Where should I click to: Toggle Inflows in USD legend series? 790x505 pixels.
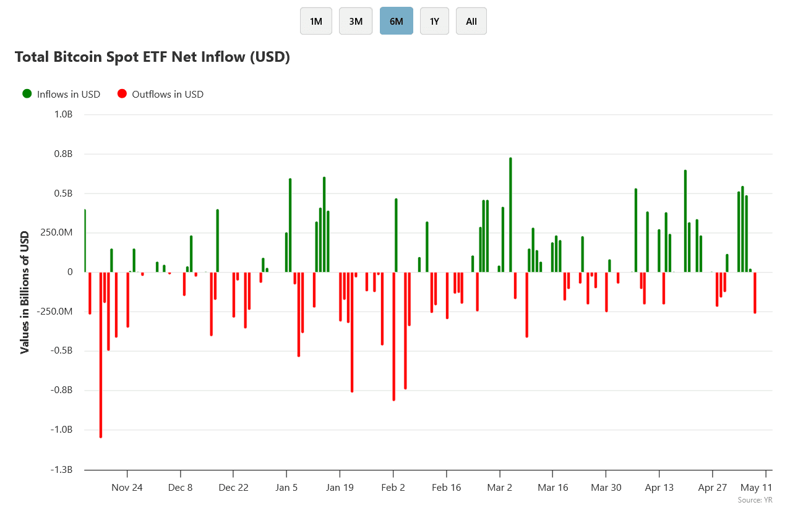61,94
